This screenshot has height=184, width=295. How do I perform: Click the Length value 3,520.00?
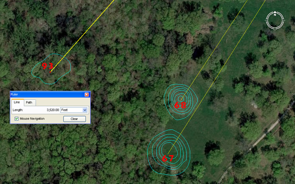[x=53, y=110]
